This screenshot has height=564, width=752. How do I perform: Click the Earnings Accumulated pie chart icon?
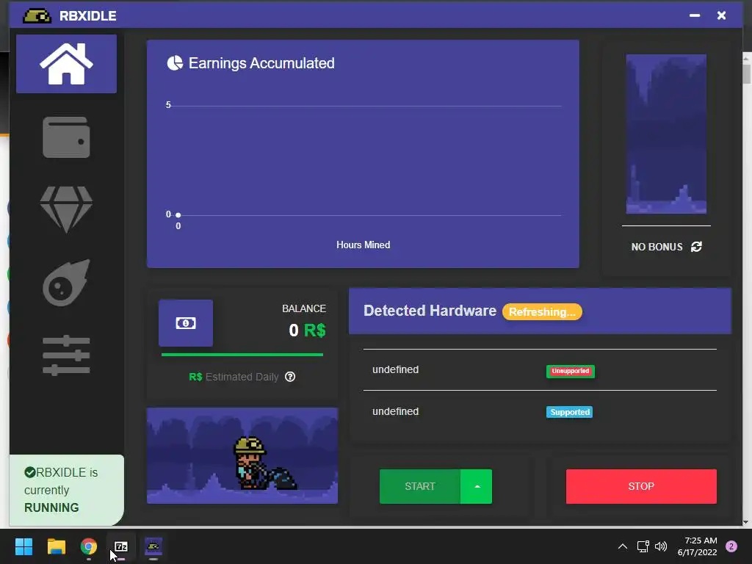(175, 63)
